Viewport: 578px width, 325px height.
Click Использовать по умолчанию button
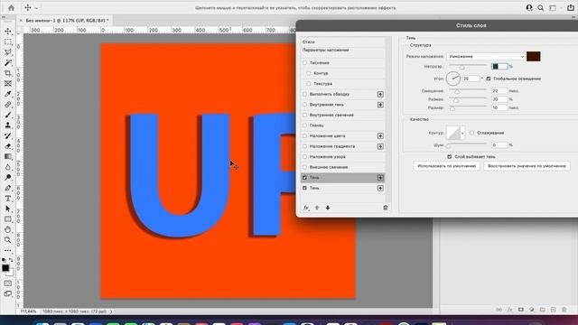446,166
